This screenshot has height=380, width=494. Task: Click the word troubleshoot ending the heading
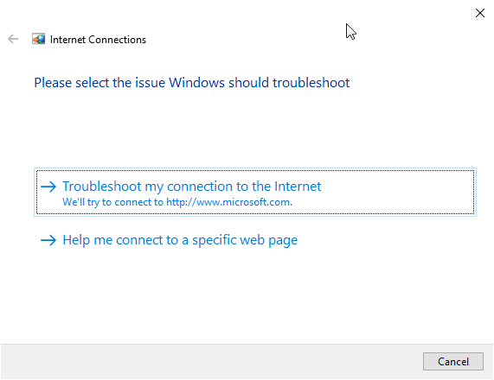[311, 83]
